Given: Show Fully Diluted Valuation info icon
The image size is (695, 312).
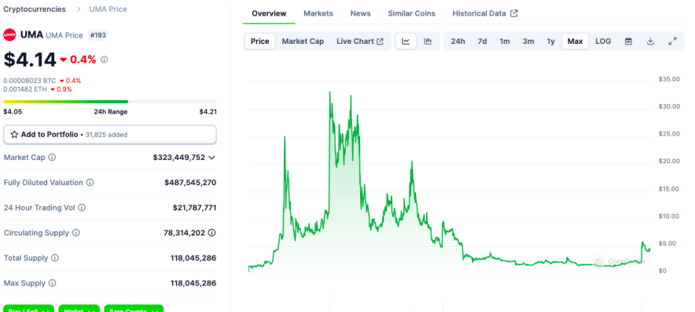Looking at the screenshot, I should [x=90, y=183].
